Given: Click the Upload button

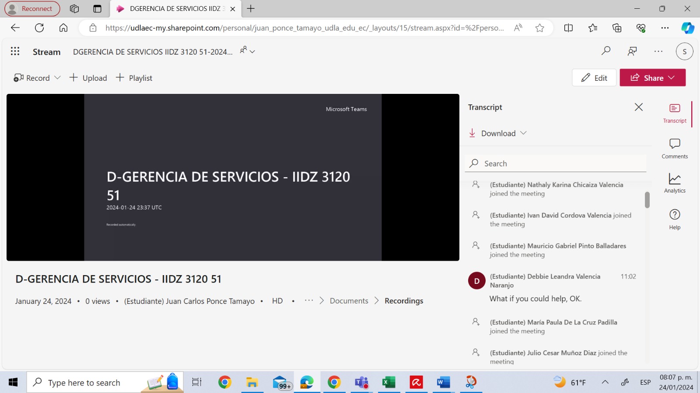Looking at the screenshot, I should tap(88, 78).
